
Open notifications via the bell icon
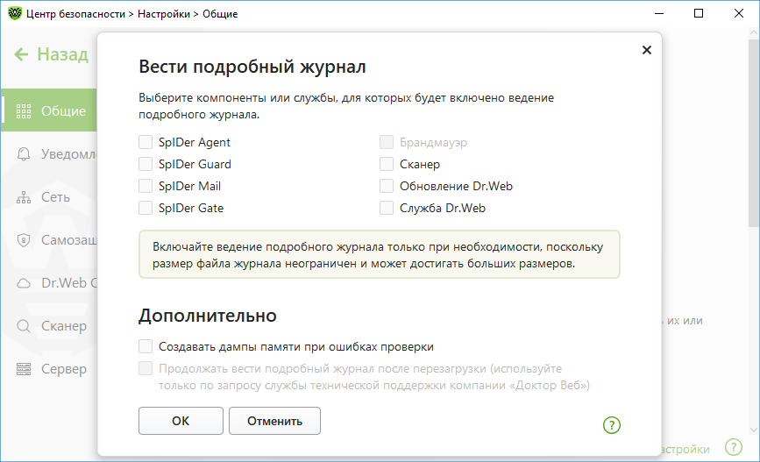24,154
